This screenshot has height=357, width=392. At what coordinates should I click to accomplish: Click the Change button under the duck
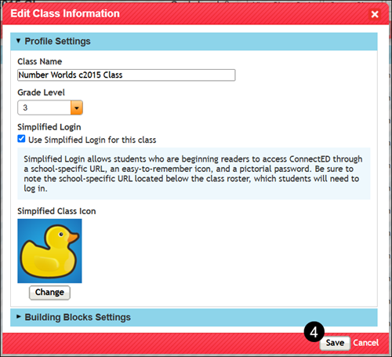[x=49, y=293]
